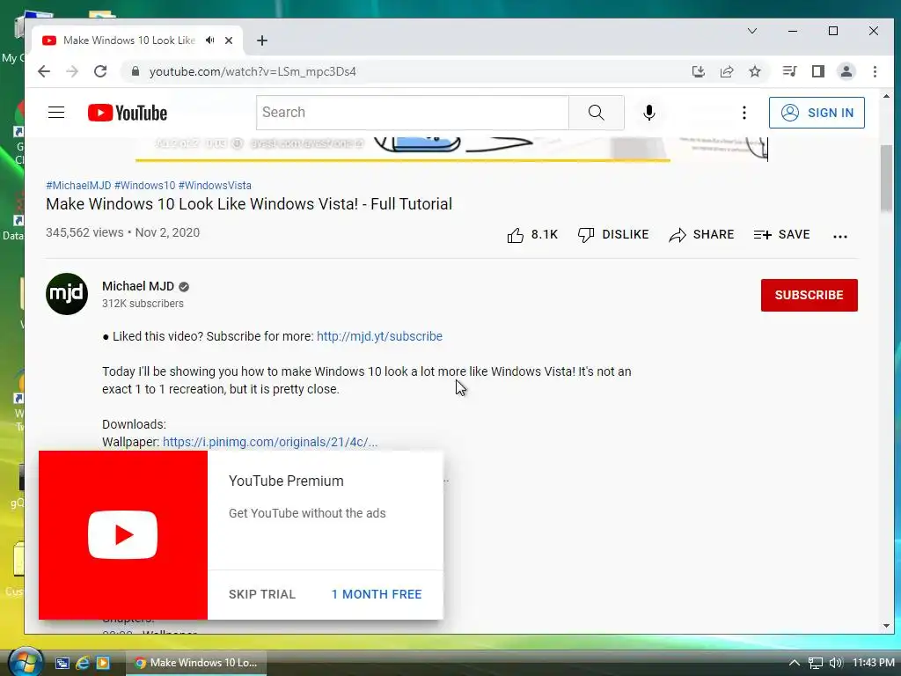
Task: Click the 11:43 PM clock
Action: point(874,663)
